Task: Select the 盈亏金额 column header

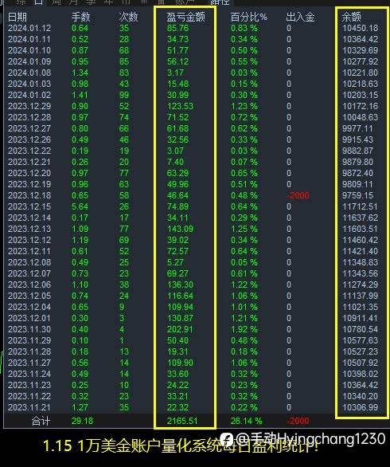Action: [x=185, y=17]
